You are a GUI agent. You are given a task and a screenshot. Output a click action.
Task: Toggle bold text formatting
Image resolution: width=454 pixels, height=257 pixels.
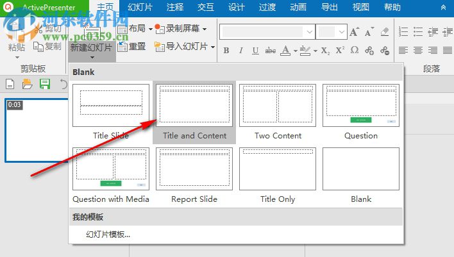[x=226, y=51]
